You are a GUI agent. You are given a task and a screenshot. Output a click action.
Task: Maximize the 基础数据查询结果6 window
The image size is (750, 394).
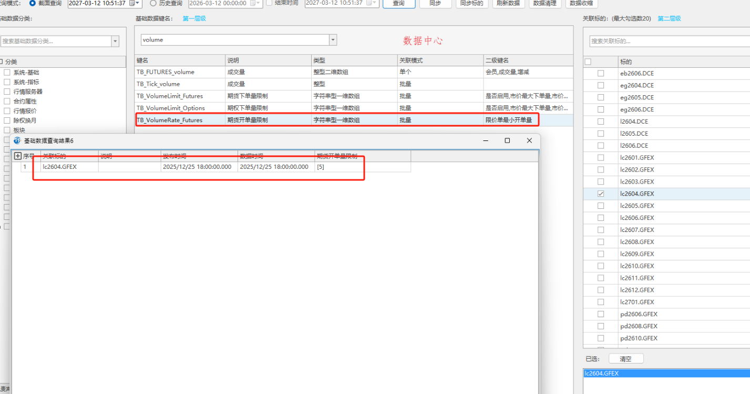(507, 140)
